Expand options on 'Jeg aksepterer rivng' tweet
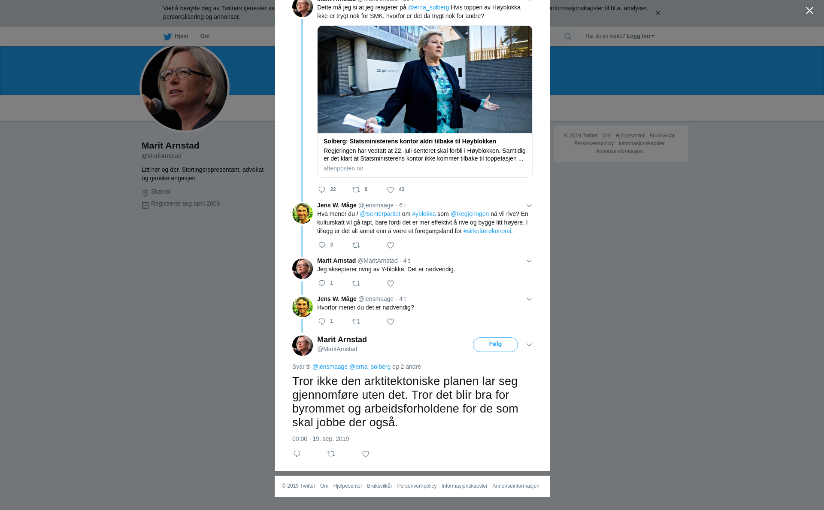 529,261
